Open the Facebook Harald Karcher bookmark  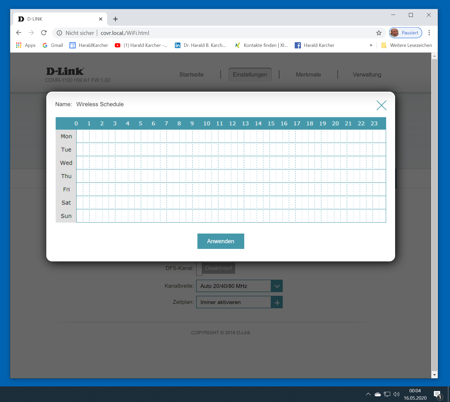click(314, 45)
